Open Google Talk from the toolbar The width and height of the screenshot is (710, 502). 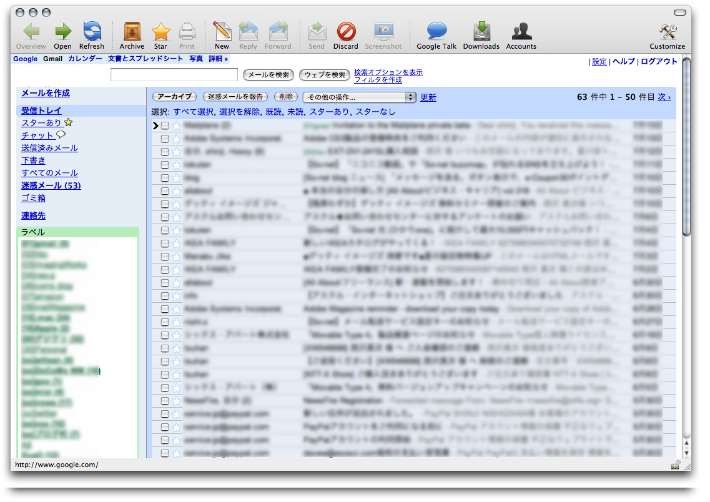(x=436, y=32)
